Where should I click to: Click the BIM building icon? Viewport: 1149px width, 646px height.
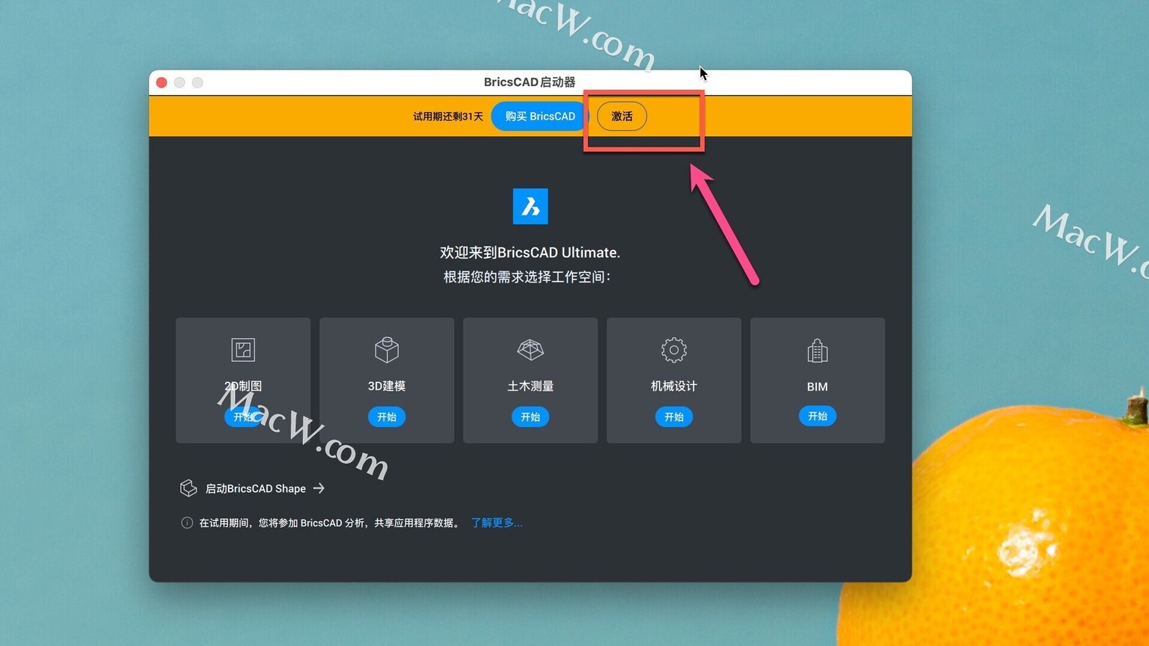pos(818,350)
